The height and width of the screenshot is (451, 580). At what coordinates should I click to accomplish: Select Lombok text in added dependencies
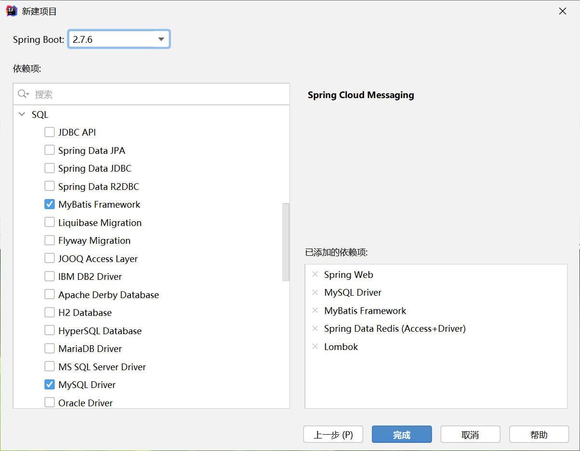click(341, 347)
